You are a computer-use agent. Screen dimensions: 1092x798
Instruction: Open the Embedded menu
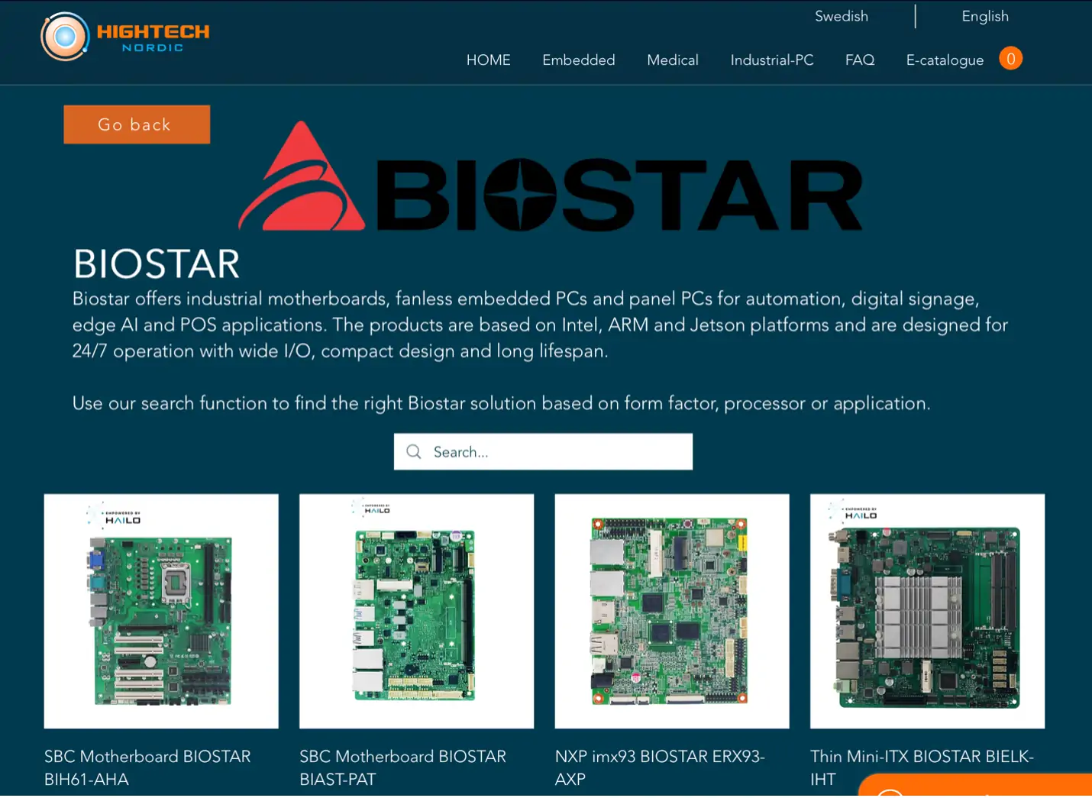(578, 60)
